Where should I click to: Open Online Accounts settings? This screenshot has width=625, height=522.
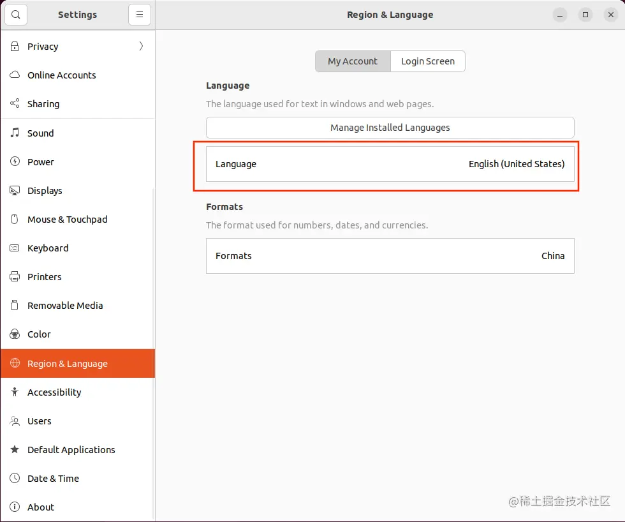coord(78,75)
